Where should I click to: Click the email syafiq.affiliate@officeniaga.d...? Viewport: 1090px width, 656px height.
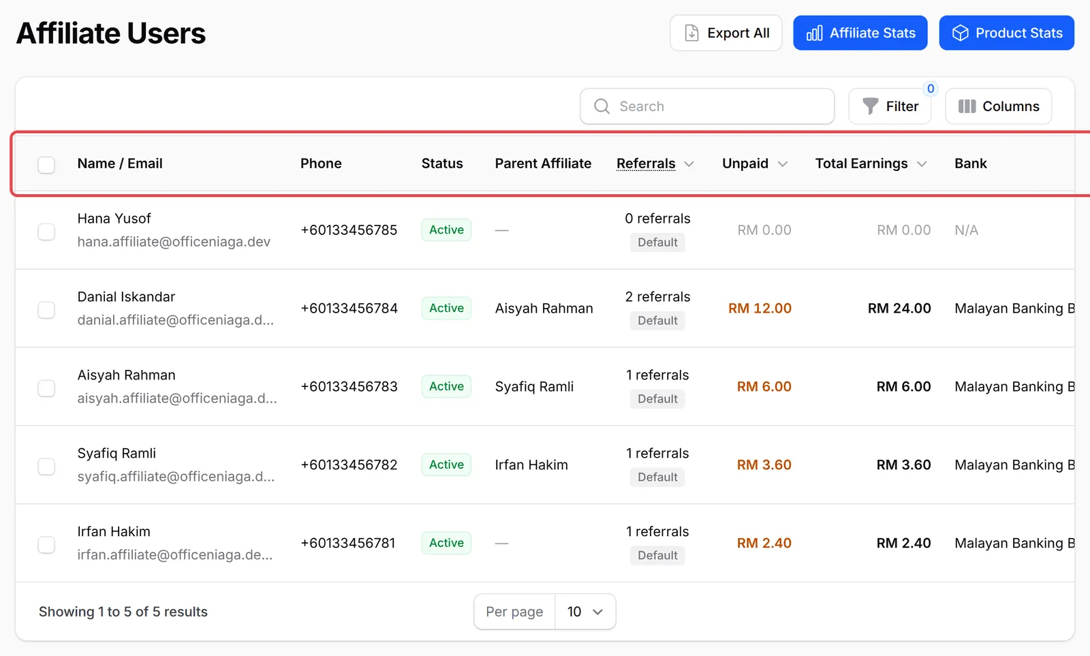[176, 477]
